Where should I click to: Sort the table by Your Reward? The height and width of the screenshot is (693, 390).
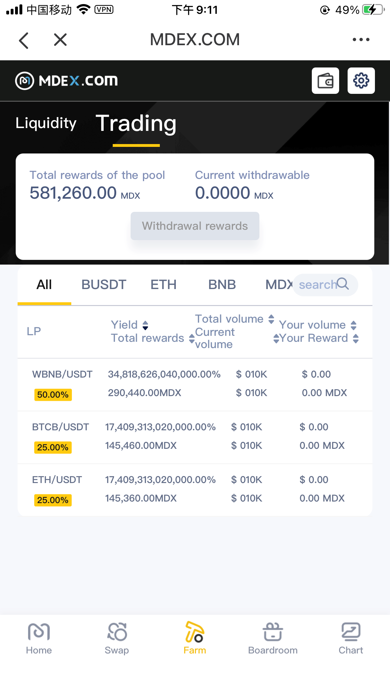pos(355,338)
